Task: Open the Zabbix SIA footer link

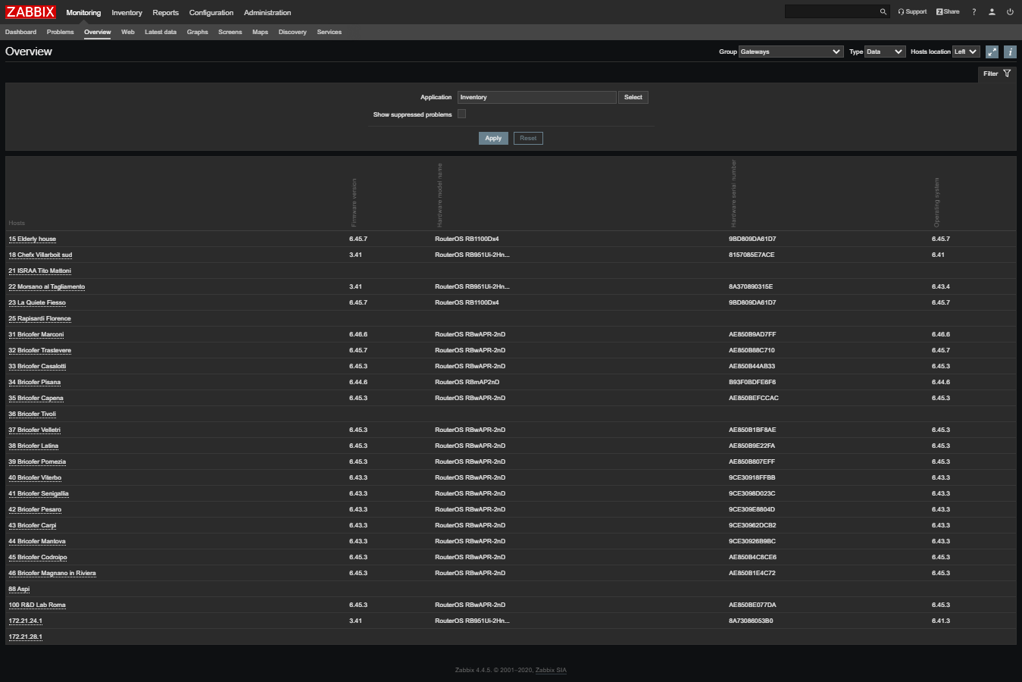Action: coord(551,670)
